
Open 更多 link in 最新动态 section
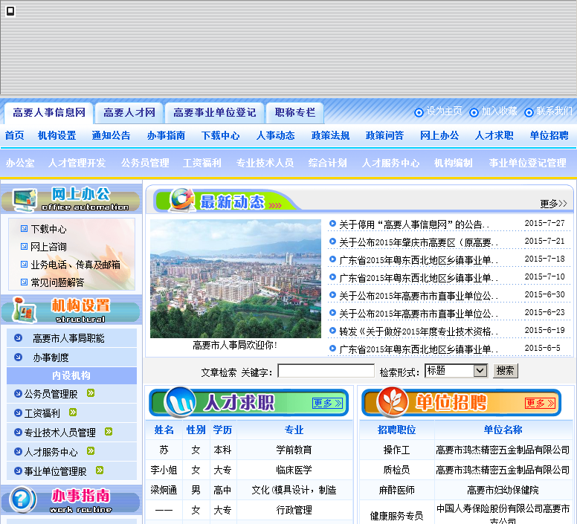coord(552,203)
